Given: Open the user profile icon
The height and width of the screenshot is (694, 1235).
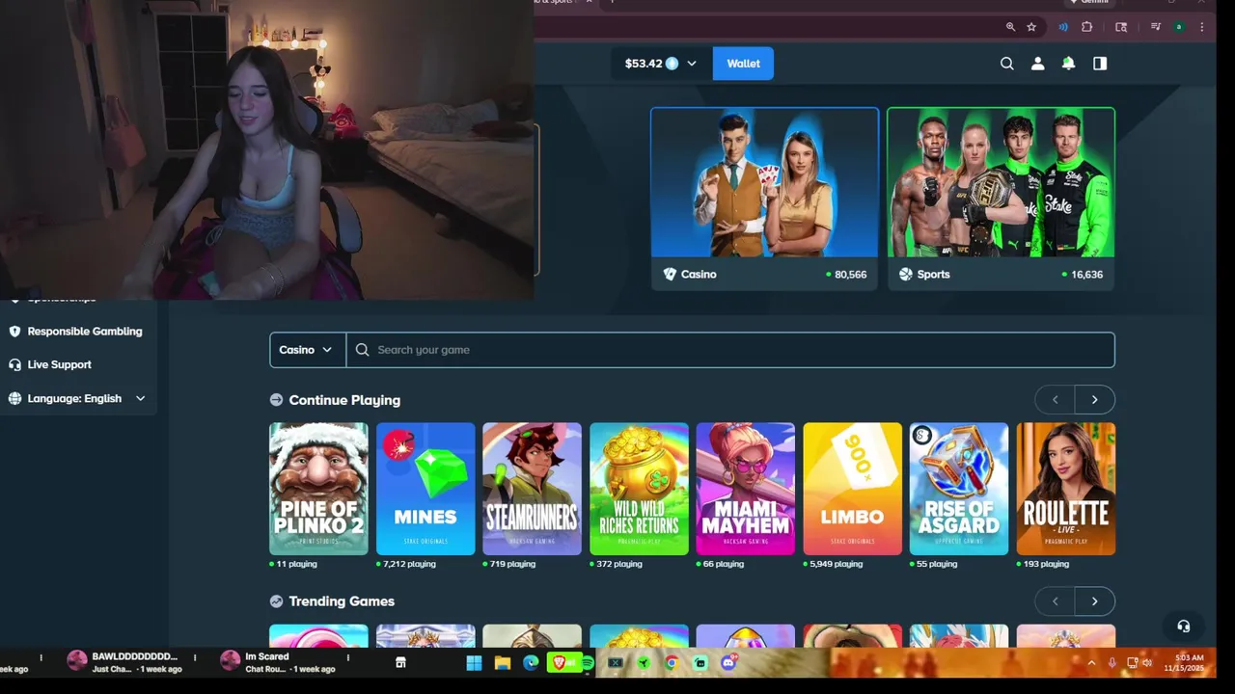Looking at the screenshot, I should point(1037,64).
